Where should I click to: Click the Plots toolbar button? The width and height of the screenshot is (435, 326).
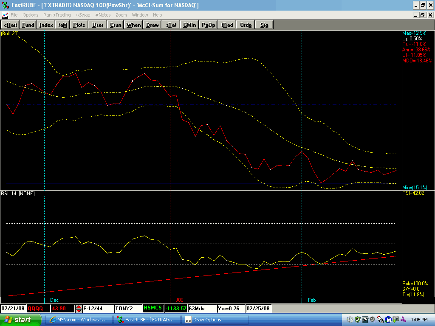click(x=79, y=25)
